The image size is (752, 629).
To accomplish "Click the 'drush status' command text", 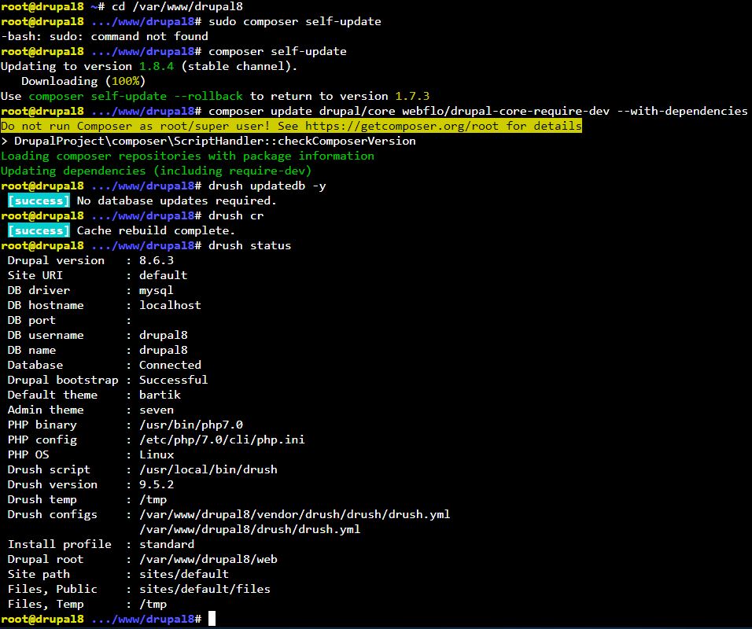I will 249,245.
